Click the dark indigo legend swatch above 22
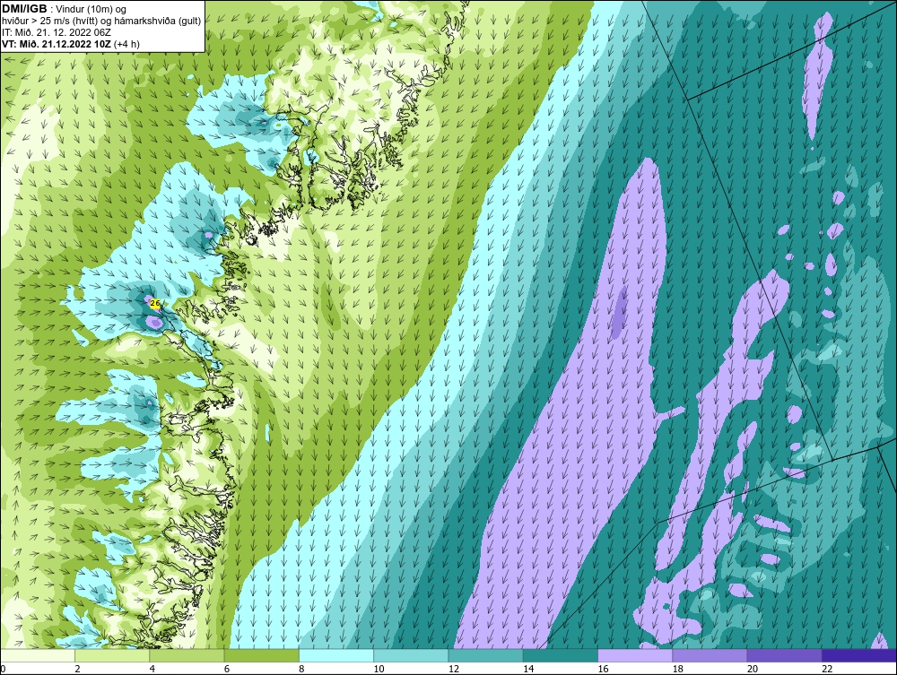Screen dimensions: 897x675 point(859,655)
